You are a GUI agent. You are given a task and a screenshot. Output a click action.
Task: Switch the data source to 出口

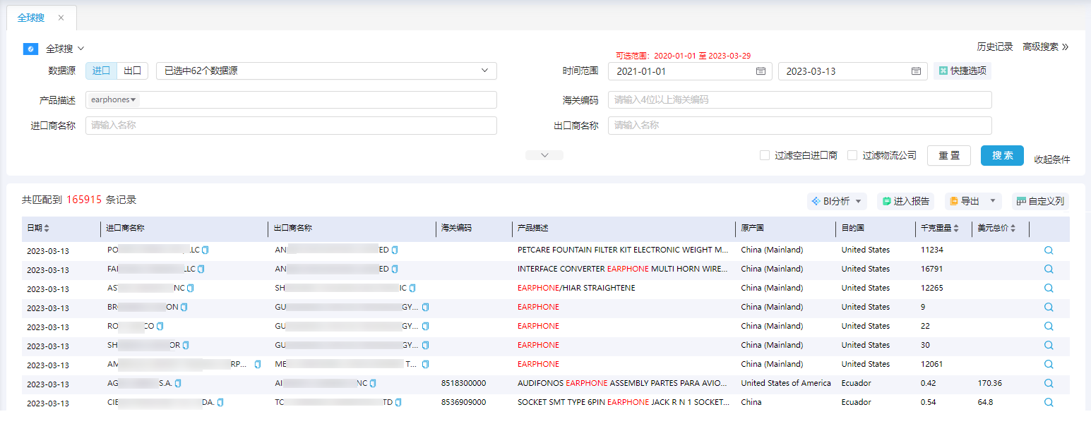132,71
